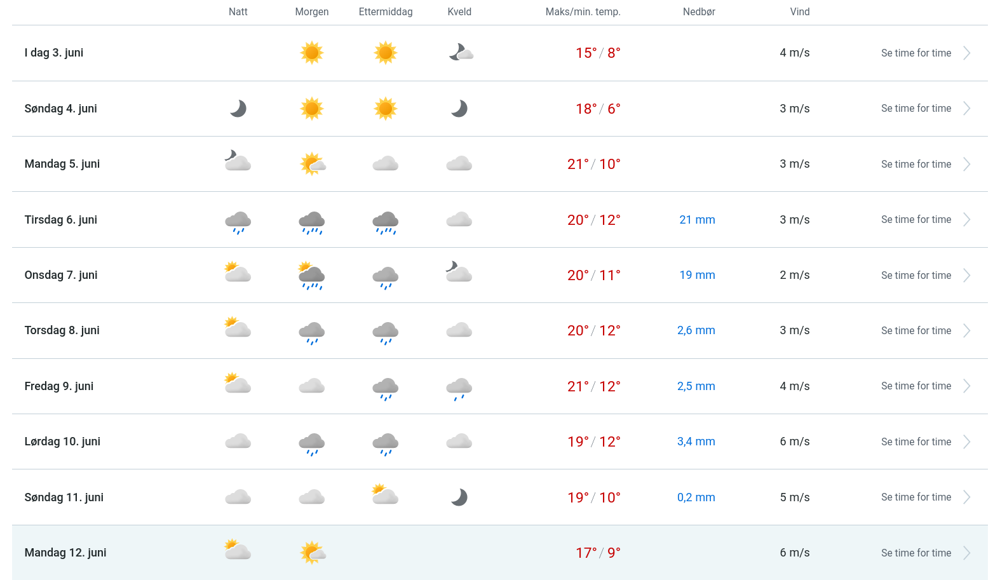This screenshot has width=1000, height=580.
Task: Click Tuesday 6 June afternoon rain cloud icon
Action: [x=385, y=222]
